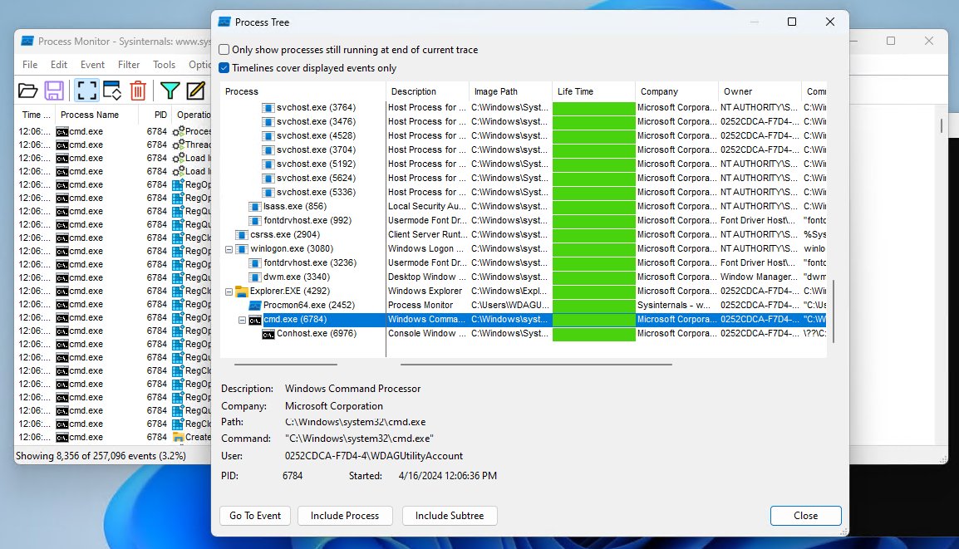Collapse the Explorer.EXE (4292) tree node
The image size is (959, 549).
click(229, 292)
